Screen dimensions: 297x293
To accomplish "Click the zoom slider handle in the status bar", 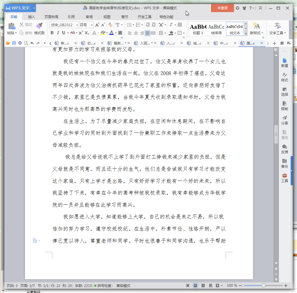I will 263,286.
